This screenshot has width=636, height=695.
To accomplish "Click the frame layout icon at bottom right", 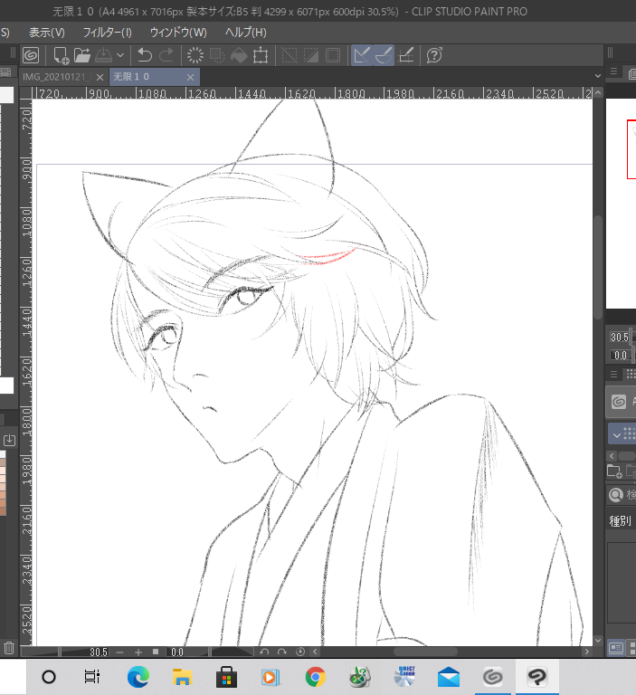I will pos(616,648).
